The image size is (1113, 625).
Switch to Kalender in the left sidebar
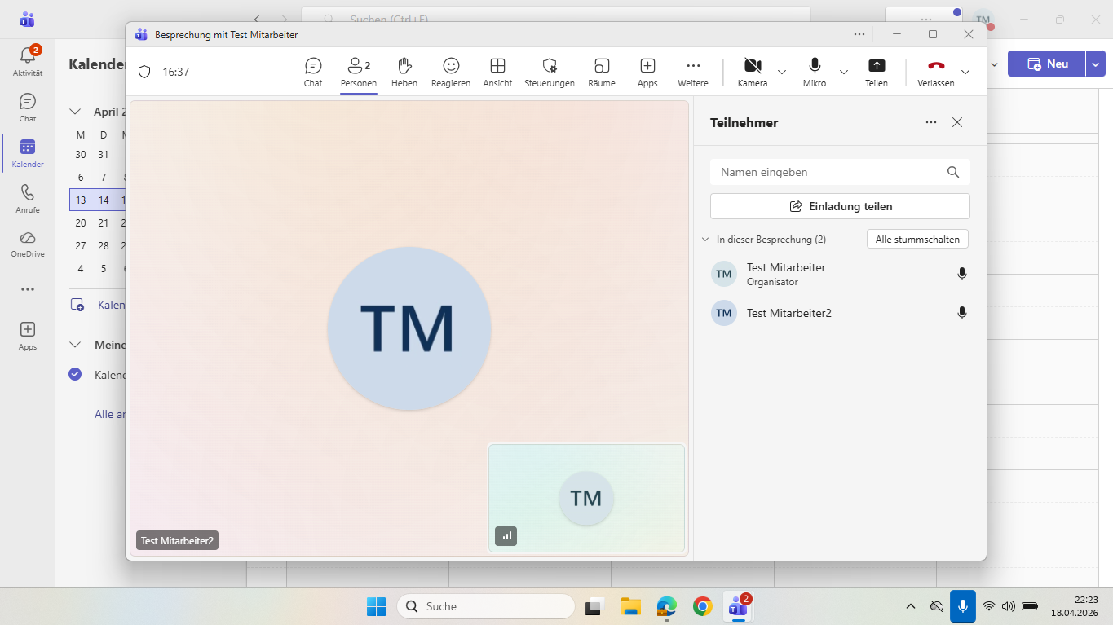point(28,152)
